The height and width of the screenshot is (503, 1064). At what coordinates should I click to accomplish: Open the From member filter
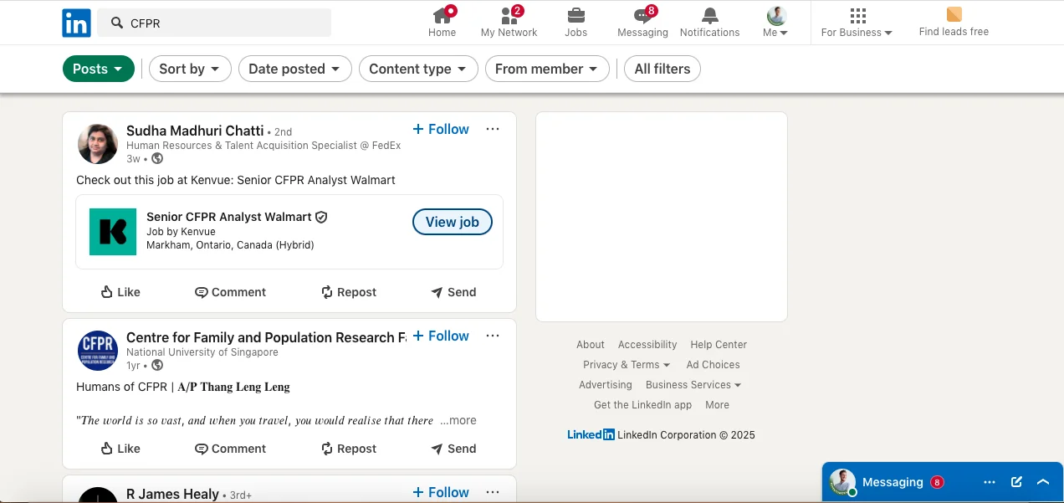point(547,69)
